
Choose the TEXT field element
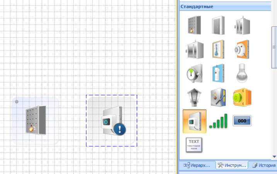click(194, 144)
